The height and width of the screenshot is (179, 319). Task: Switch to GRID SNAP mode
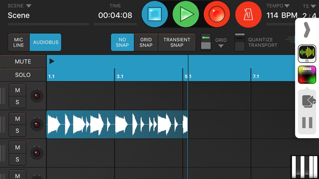coord(146,42)
